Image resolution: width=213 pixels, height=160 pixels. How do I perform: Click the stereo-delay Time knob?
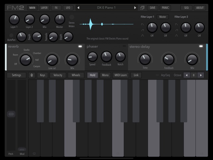coord(145,59)
